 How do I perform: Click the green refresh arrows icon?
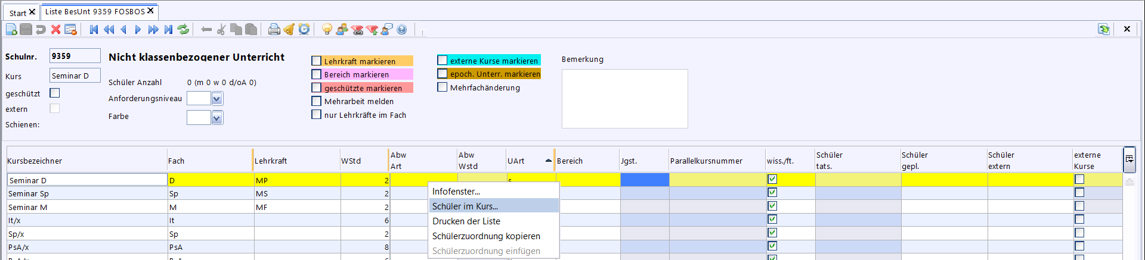click(183, 29)
